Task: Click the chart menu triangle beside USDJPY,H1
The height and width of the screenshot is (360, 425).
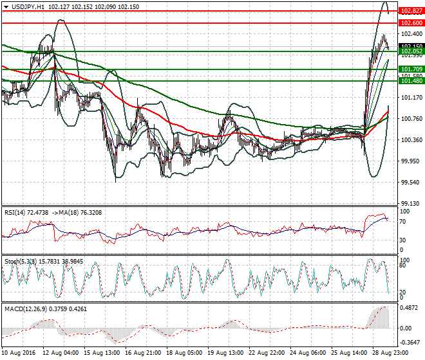Action: pyautogui.click(x=6, y=7)
